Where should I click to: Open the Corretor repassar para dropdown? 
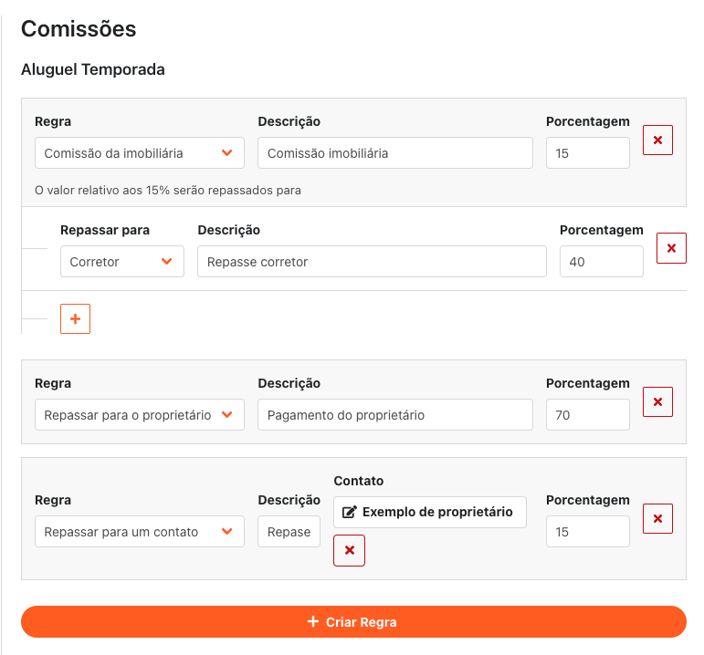coord(122,262)
